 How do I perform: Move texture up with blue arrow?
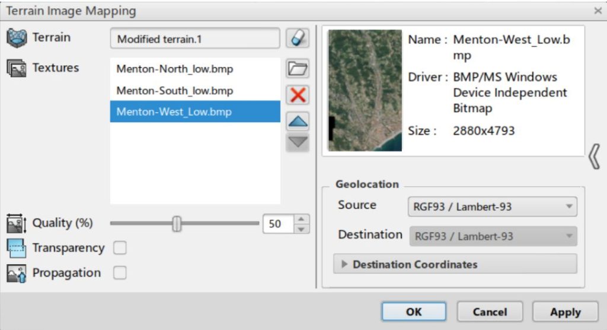tap(298, 121)
